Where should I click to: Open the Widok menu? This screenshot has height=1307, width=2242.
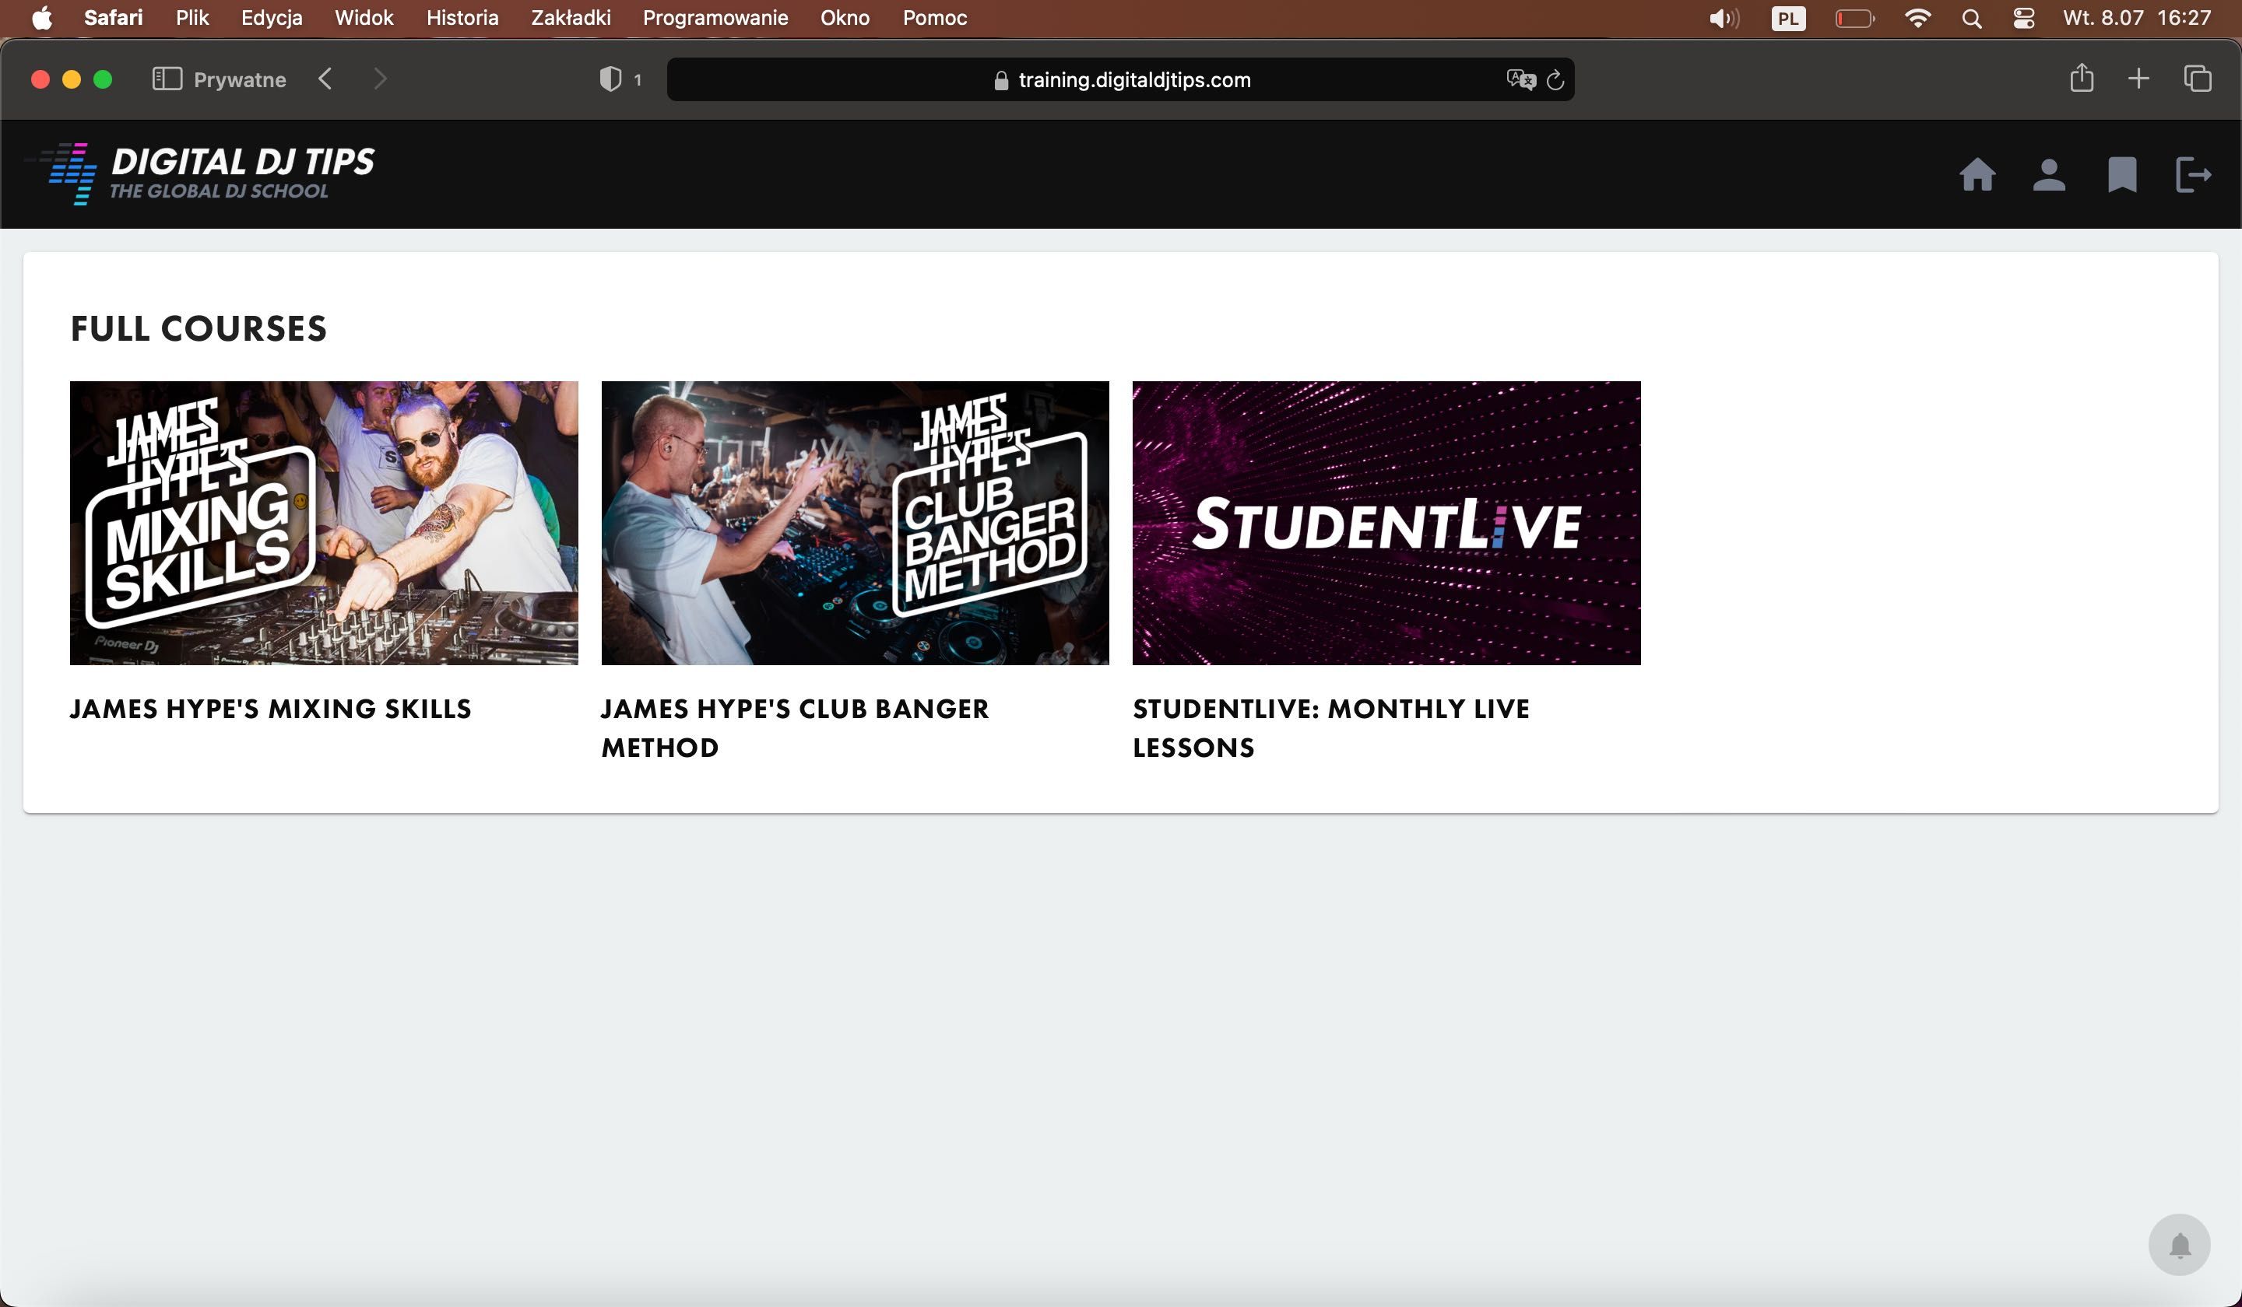(x=364, y=18)
